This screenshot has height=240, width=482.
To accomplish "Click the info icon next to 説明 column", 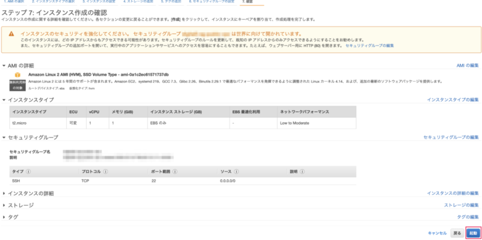I will (302, 171).
